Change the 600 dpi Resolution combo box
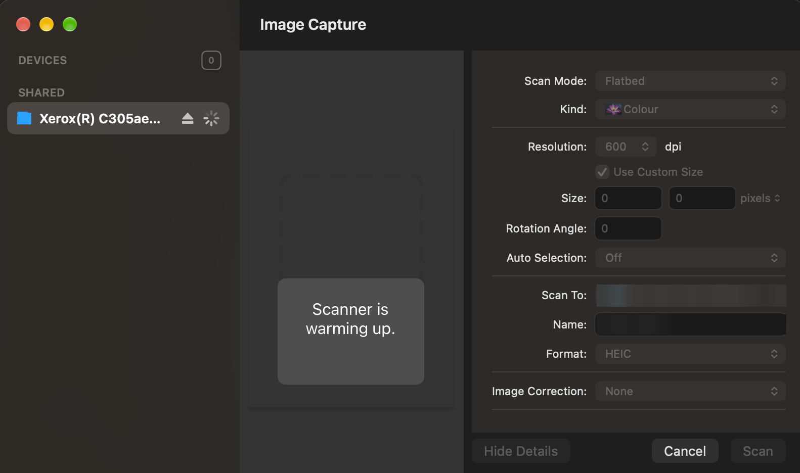This screenshot has height=473, width=800. (x=626, y=147)
